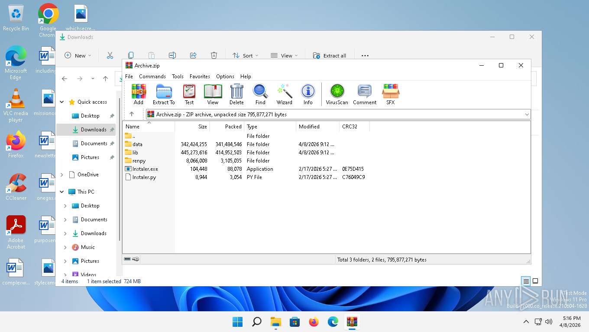Open Microsoft Store from taskbar
Image resolution: width=589 pixels, height=332 pixels.
pyautogui.click(x=295, y=322)
